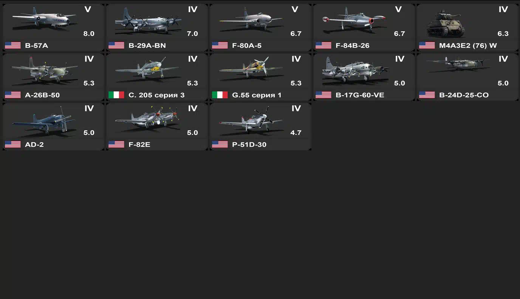Click the rank IV label on F-82E card
The width and height of the screenshot is (520, 299).
(193, 108)
